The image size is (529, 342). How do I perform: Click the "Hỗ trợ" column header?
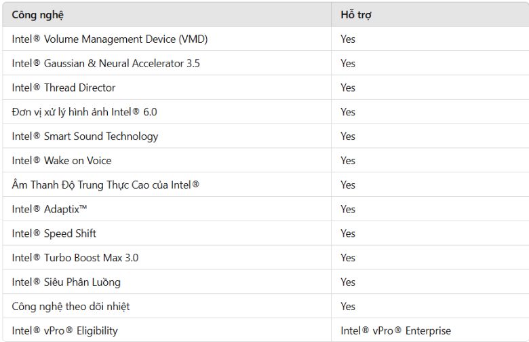(x=355, y=15)
